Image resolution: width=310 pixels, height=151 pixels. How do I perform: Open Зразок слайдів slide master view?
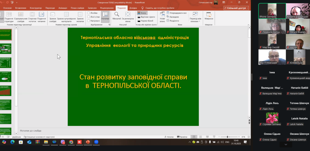(53, 17)
